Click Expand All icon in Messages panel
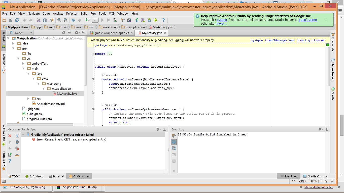Screen dimensions: 344x193 coord(17,136)
